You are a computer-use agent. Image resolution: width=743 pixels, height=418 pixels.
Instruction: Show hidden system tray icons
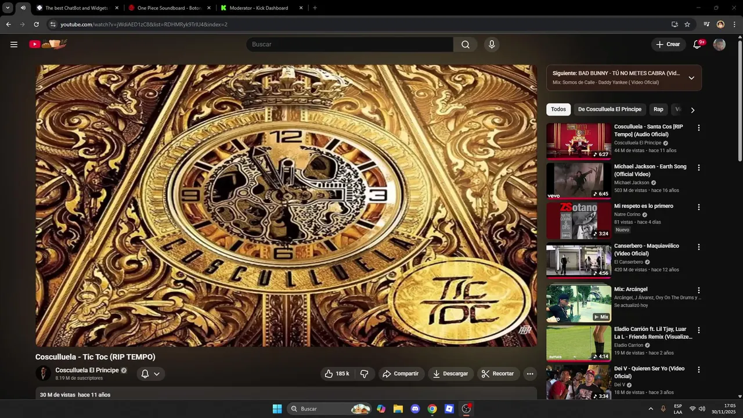(651, 409)
